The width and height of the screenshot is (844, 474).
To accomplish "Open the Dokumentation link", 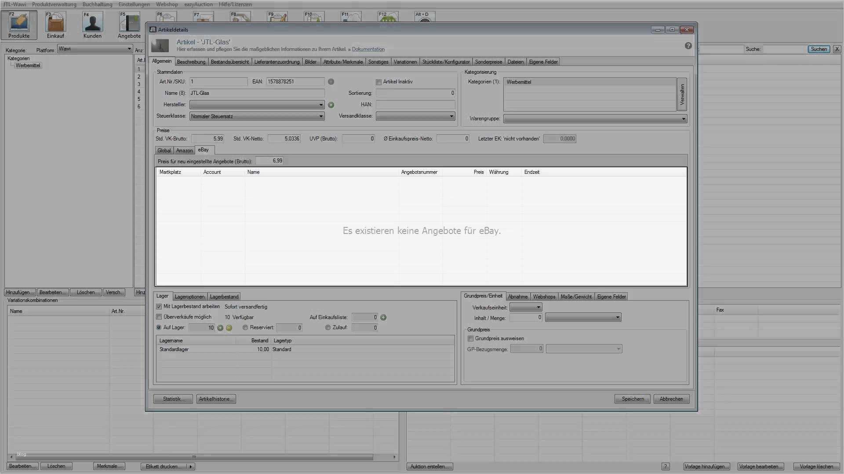I will pyautogui.click(x=368, y=49).
